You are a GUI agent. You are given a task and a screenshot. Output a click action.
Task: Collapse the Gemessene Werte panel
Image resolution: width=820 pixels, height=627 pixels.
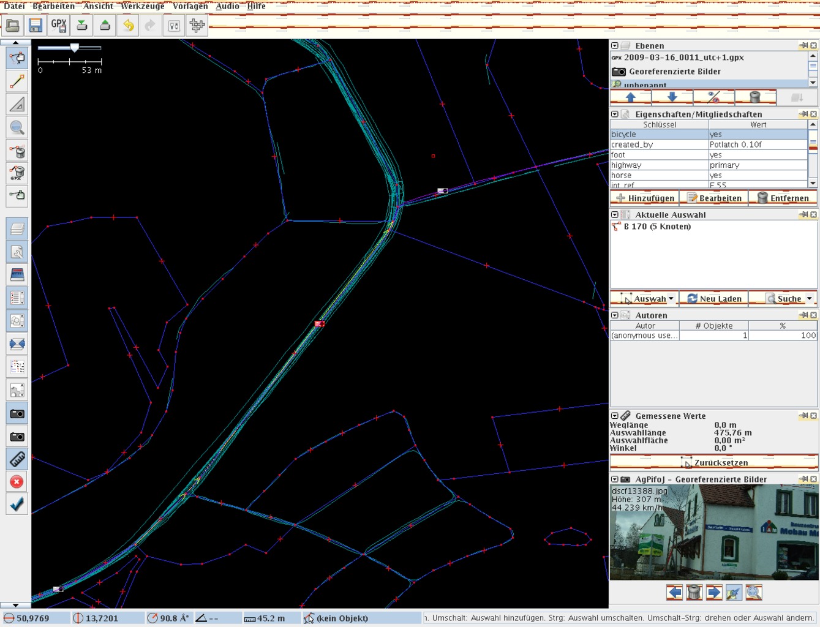coord(615,416)
